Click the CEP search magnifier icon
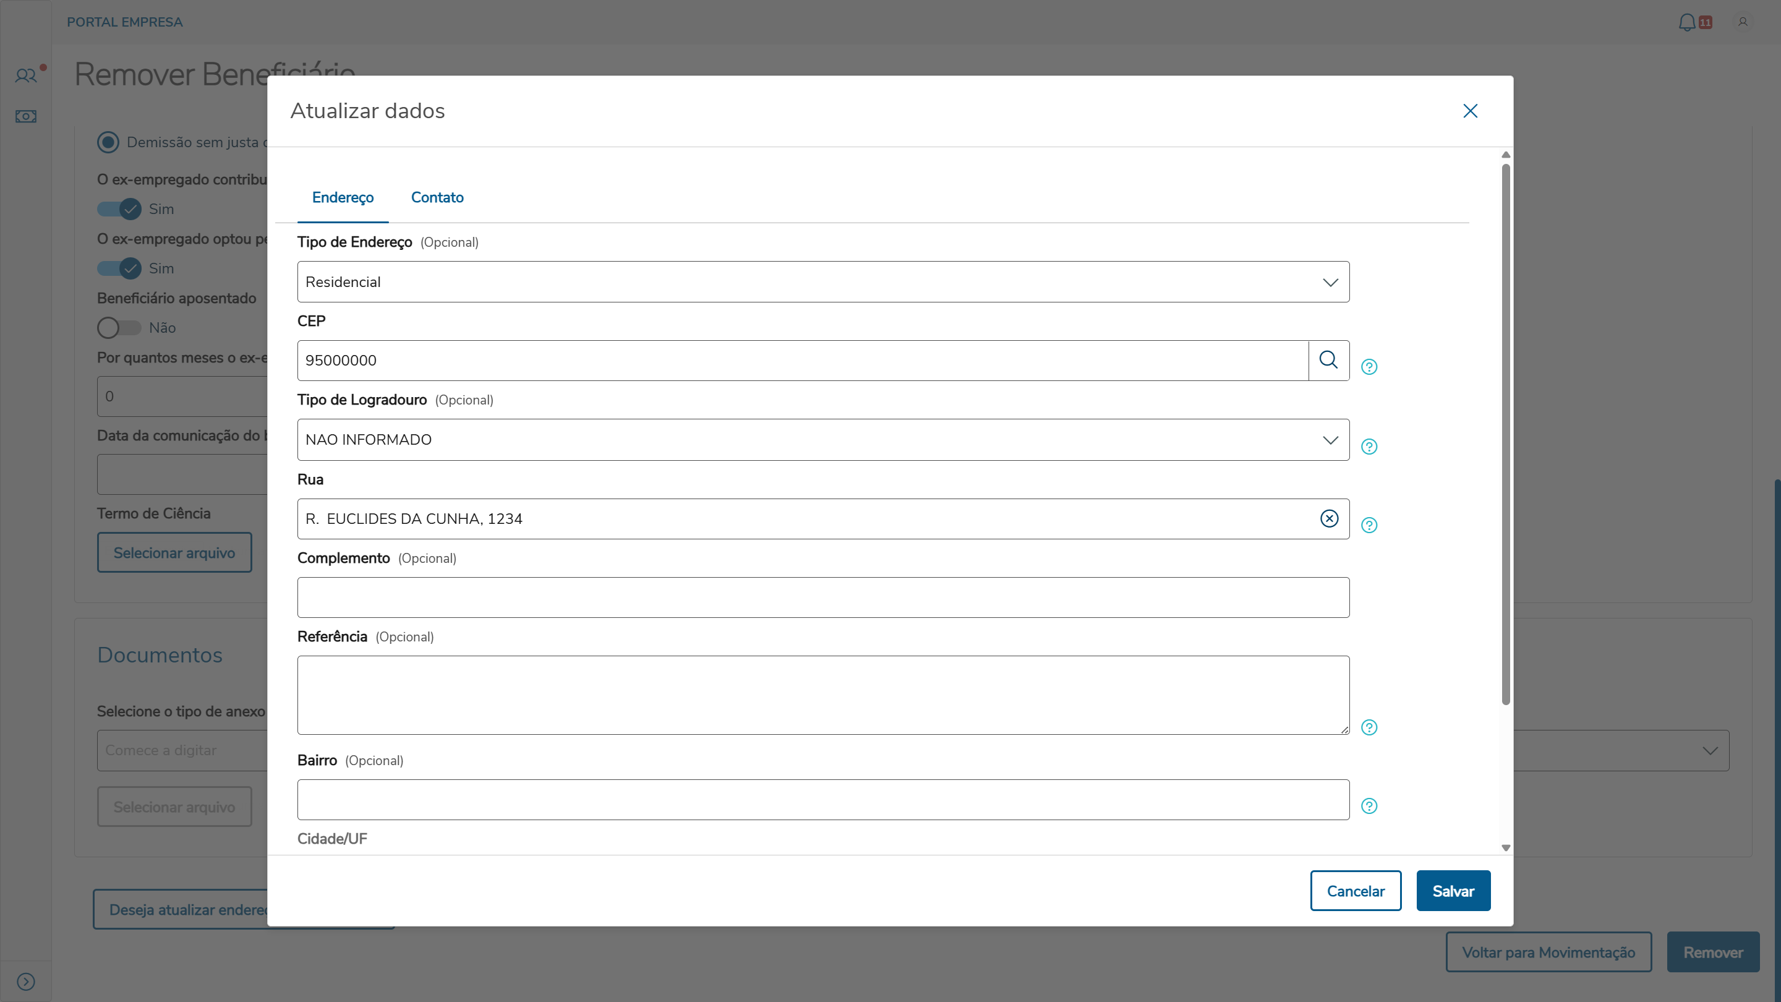 [1328, 359]
